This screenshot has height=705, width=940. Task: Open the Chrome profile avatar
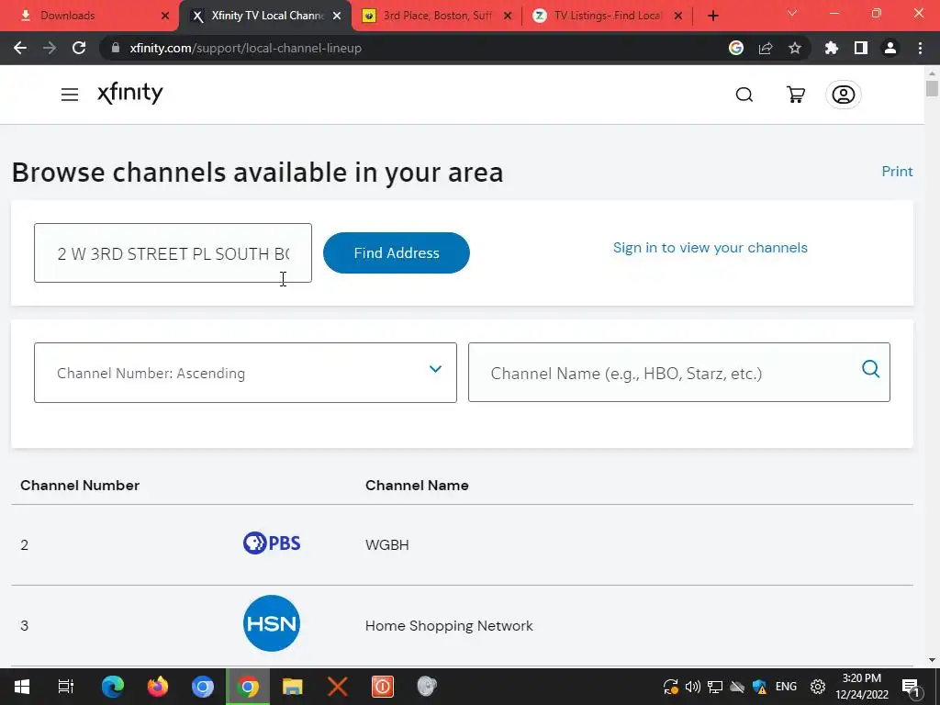coord(890,48)
